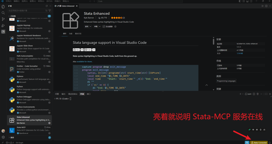Open the Source Control view

(x=3, y=19)
